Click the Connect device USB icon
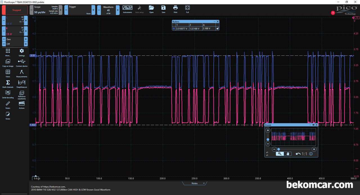 pos(22,62)
